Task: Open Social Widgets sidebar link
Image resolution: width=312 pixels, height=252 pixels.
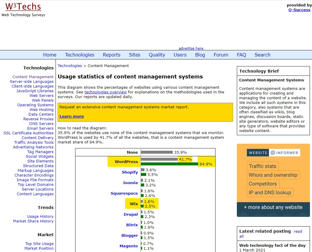Action: click(x=39, y=156)
